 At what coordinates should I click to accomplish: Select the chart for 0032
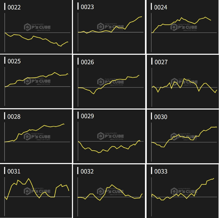pyautogui.click(x=109, y=191)
